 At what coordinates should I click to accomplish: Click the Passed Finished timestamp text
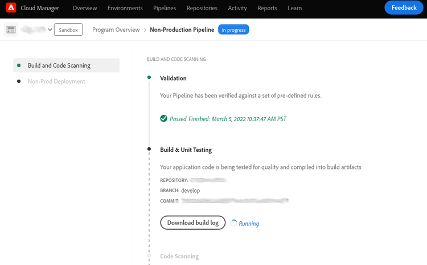click(x=228, y=119)
